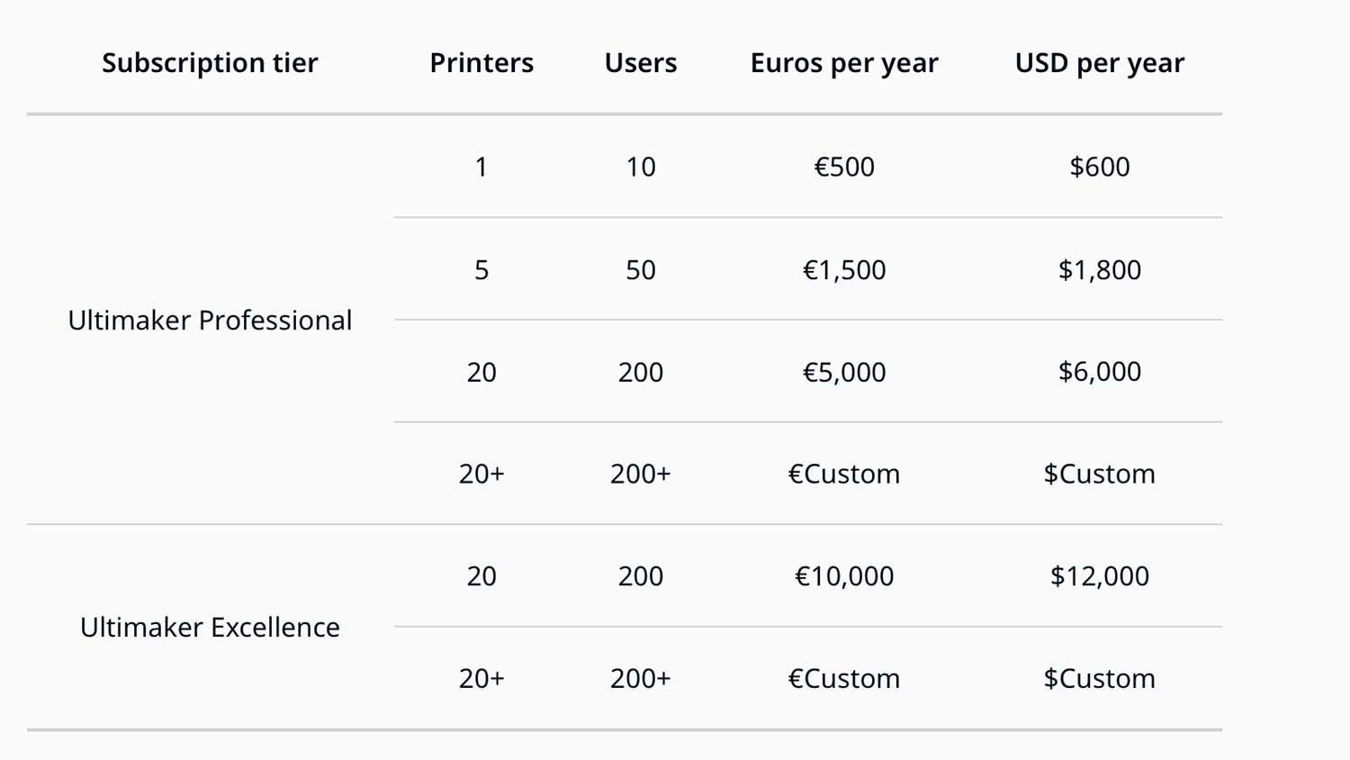The height and width of the screenshot is (760, 1350).
Task: Click $Custom in the Ultimaker Excellence section
Action: point(1099,678)
